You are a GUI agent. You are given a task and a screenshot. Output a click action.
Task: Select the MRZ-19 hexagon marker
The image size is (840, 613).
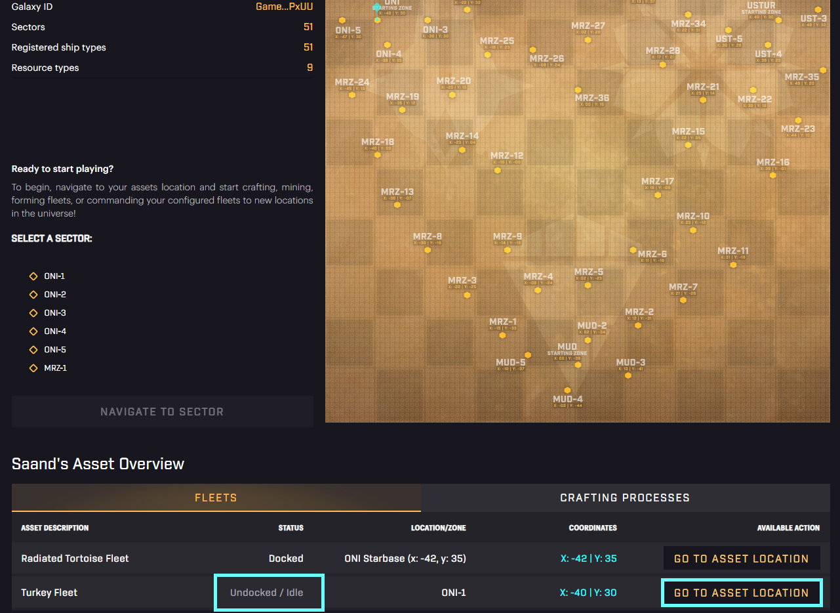click(x=402, y=110)
